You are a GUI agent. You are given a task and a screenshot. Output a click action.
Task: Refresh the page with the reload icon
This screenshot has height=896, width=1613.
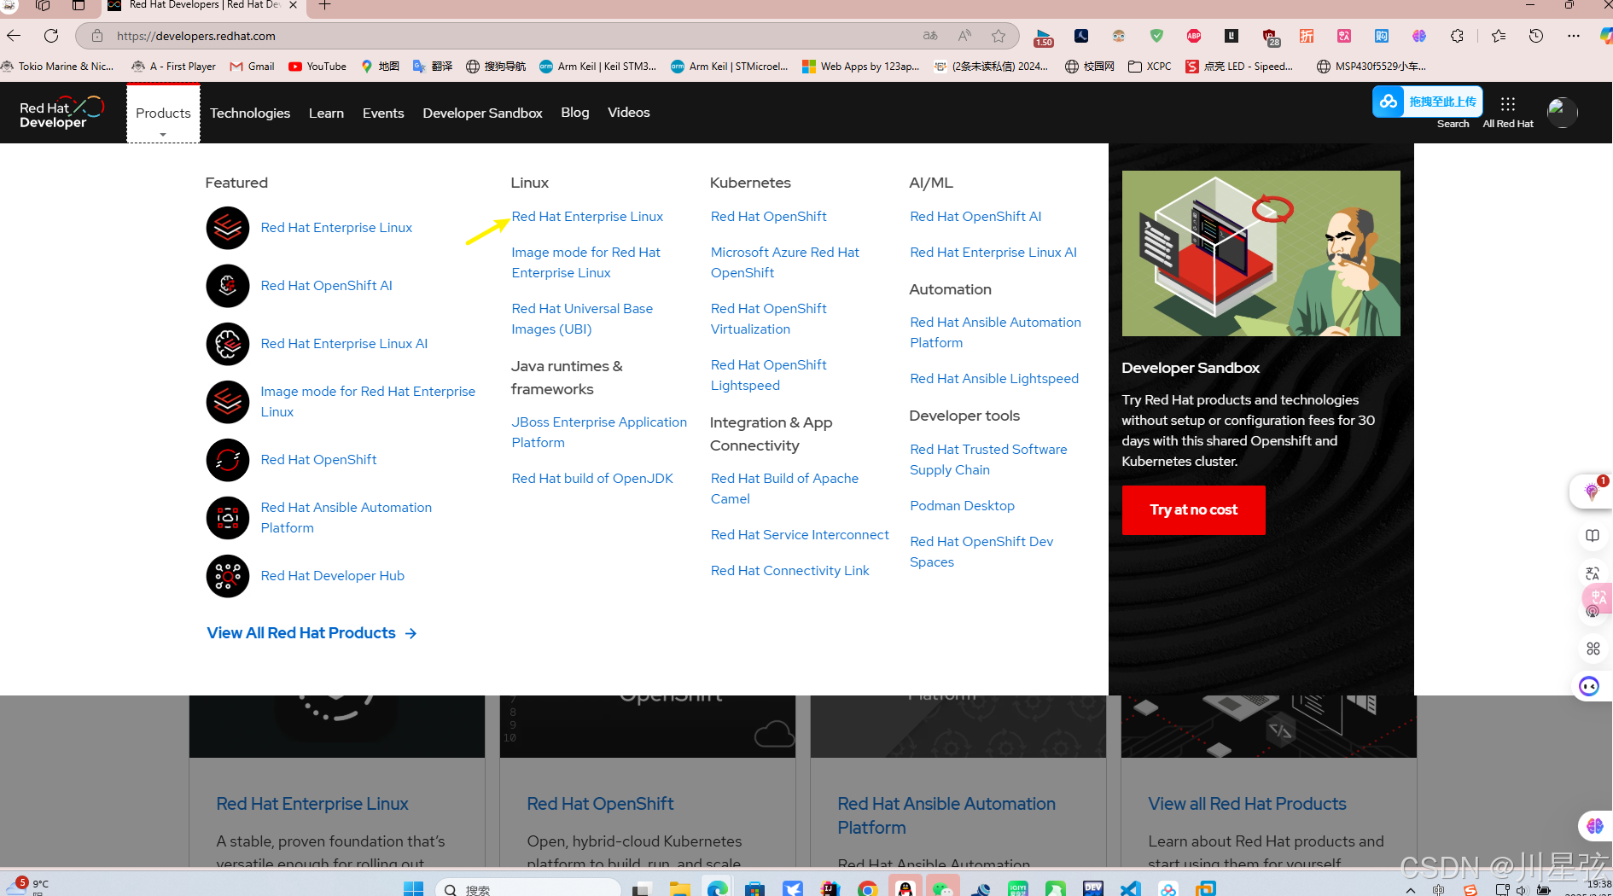(51, 36)
